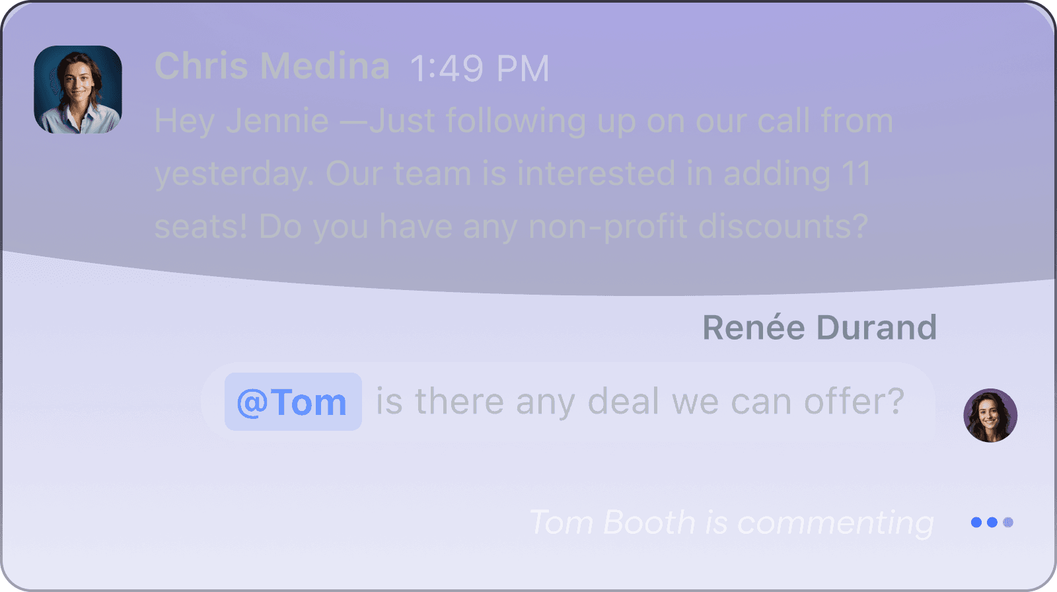Viewport: 1057px width, 592px height.
Task: Click the 1:49 PM timestamp
Action: pyautogui.click(x=480, y=69)
